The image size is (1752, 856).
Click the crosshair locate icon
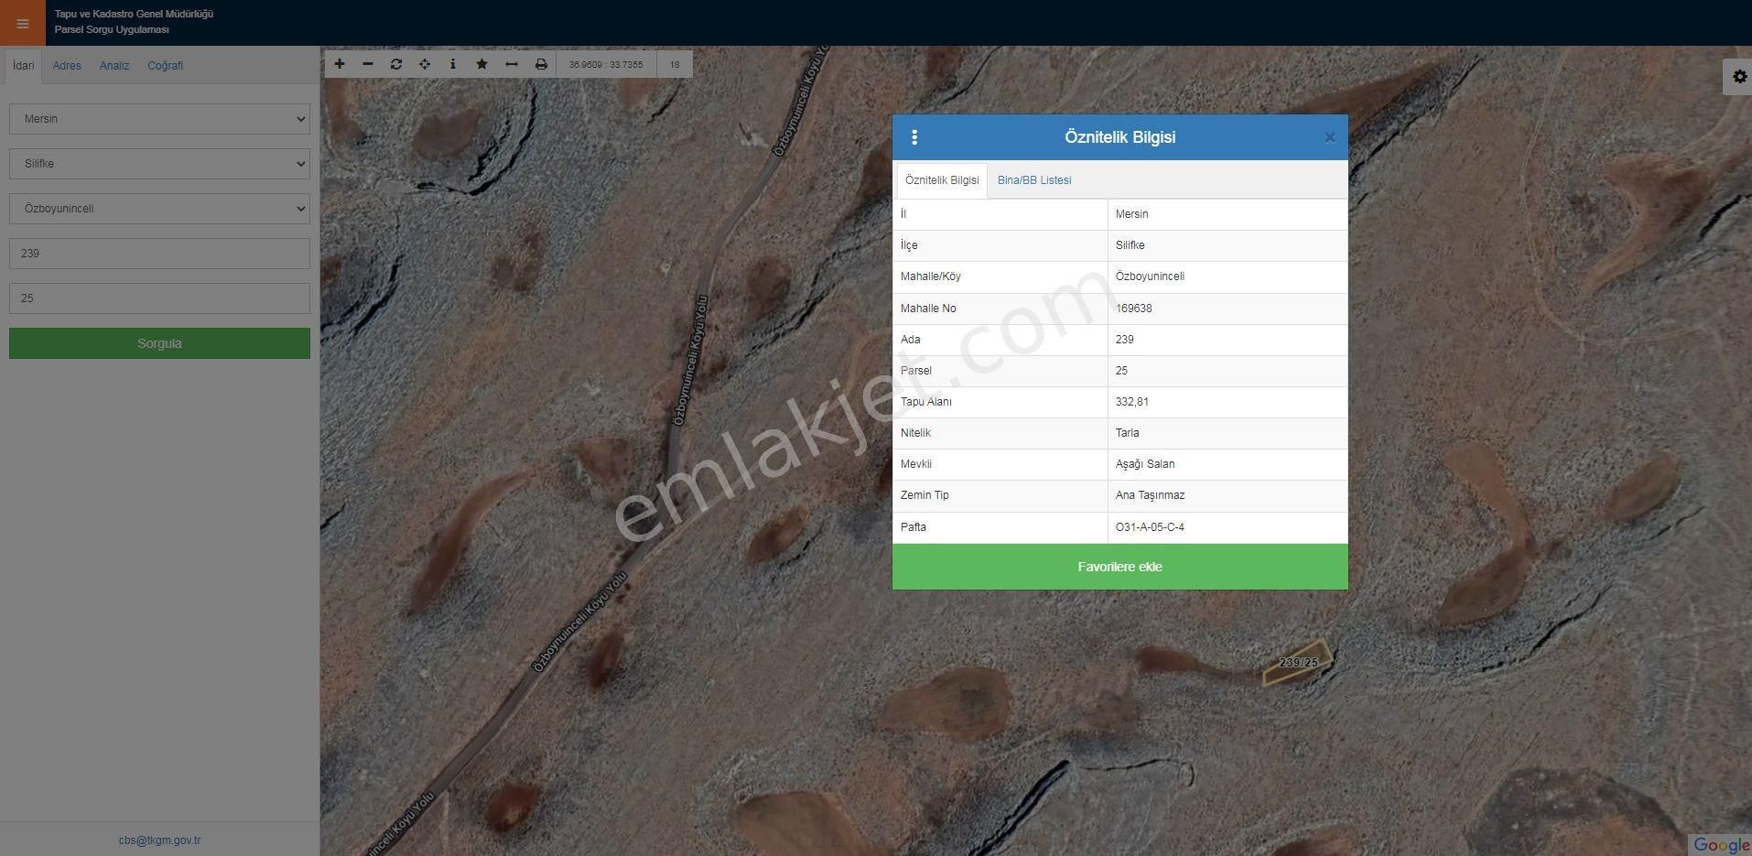pos(425,64)
